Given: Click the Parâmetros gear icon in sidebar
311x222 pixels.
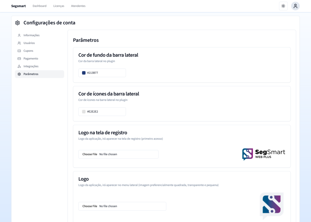Looking at the screenshot, I should [19, 74].
